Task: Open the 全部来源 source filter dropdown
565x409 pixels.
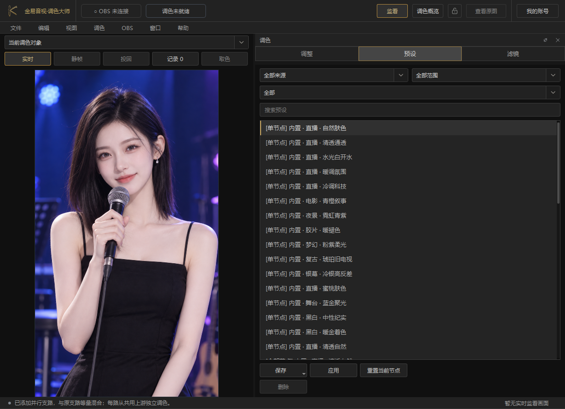Action: click(334, 75)
